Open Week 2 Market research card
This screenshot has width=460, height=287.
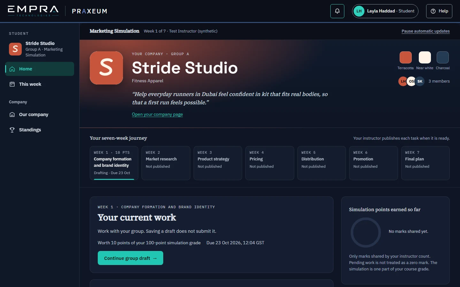[166, 163]
